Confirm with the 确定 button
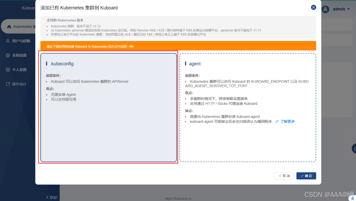The width and height of the screenshot is (356, 201). point(306,176)
